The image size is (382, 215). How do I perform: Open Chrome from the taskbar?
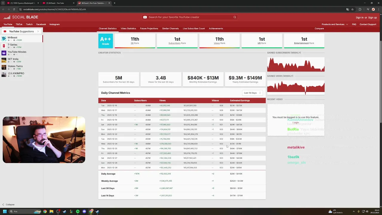click(x=45, y=211)
